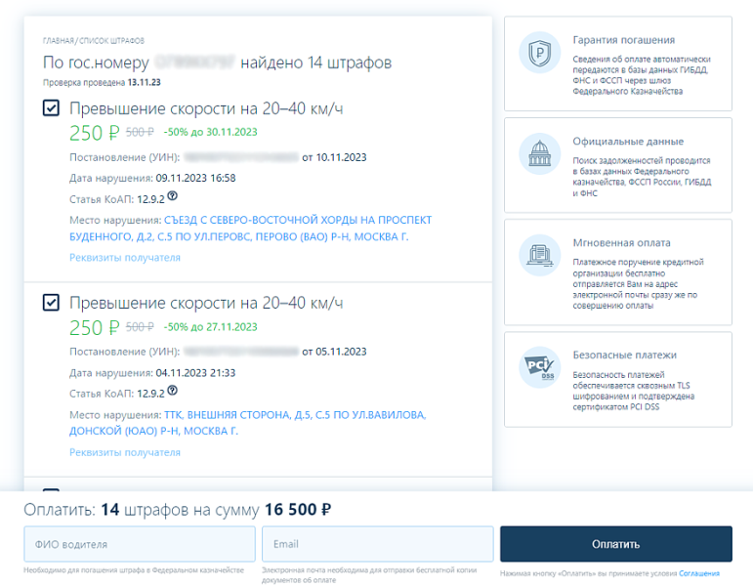Click the shield ruble icon for Гарантия погашения
The height and width of the screenshot is (586, 753).
(x=540, y=53)
